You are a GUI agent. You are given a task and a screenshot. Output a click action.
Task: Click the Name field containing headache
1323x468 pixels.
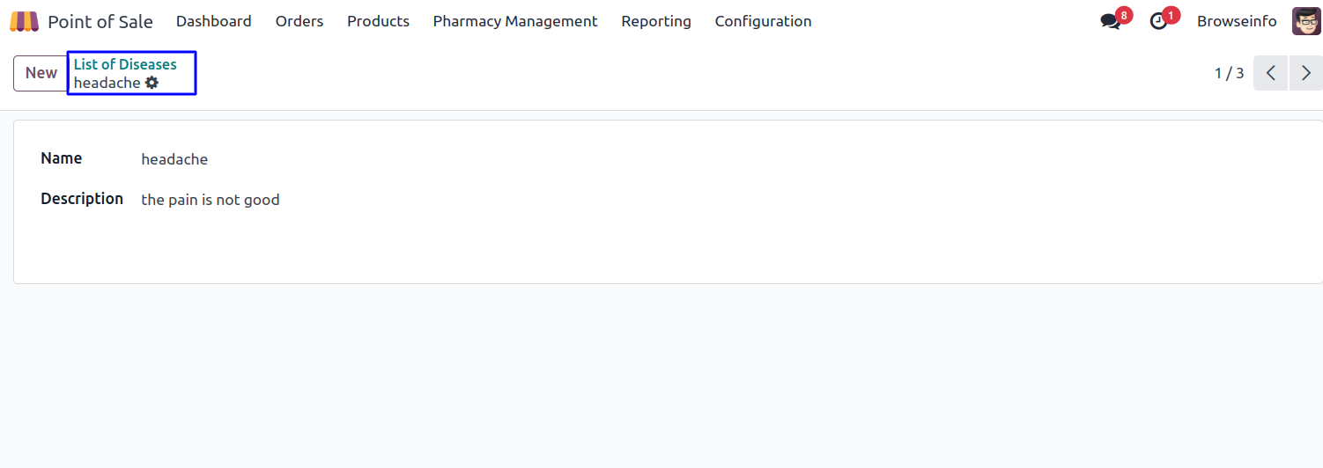tap(174, 159)
